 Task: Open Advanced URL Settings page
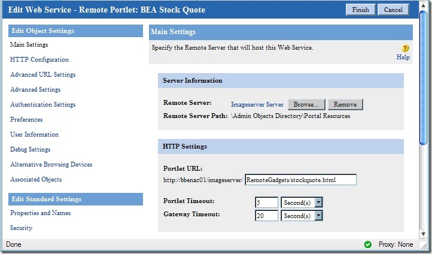coord(42,75)
